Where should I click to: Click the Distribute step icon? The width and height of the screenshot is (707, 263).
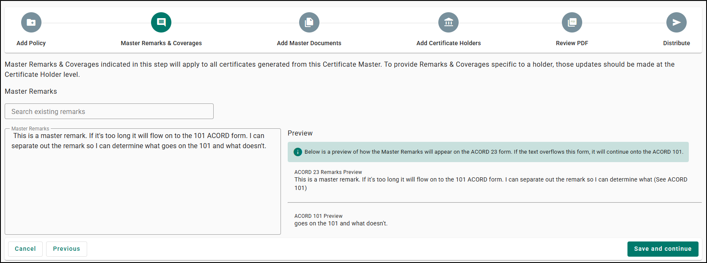click(677, 22)
